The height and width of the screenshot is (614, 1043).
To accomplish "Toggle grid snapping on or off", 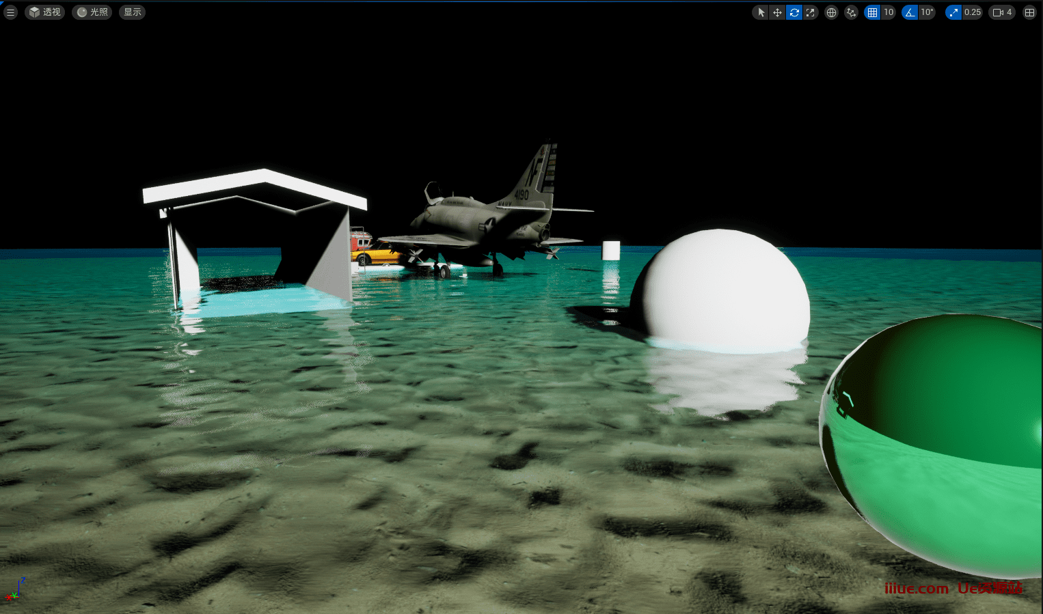I will click(873, 12).
